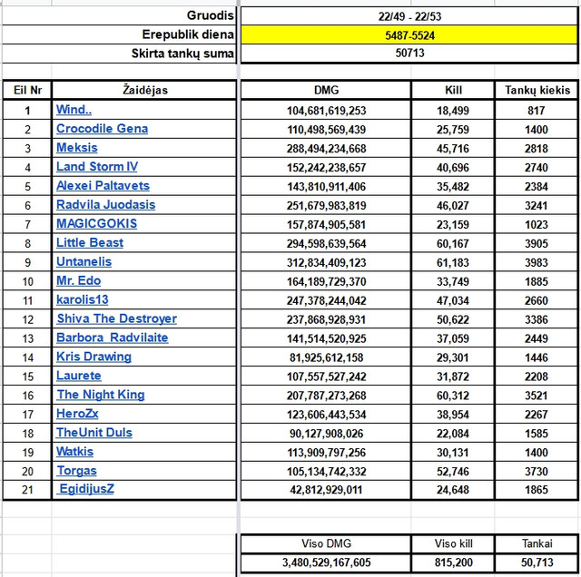
Task: Select the Tankai header cell
Action: tap(537, 543)
